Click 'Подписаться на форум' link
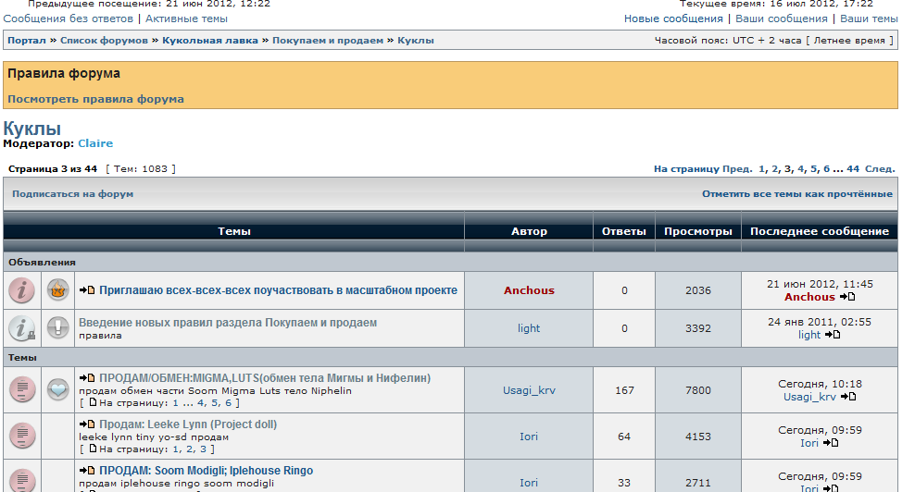This screenshot has height=492, width=915. (72, 194)
